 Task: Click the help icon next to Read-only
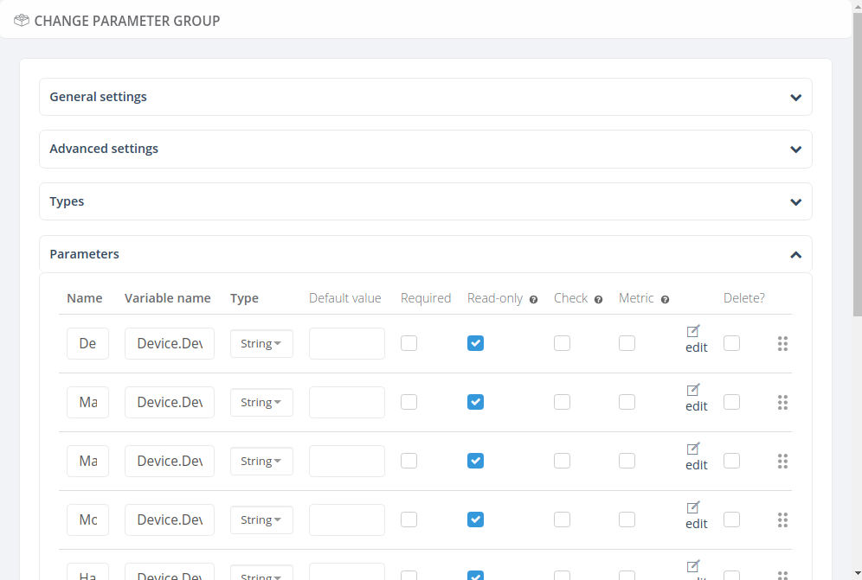click(533, 300)
